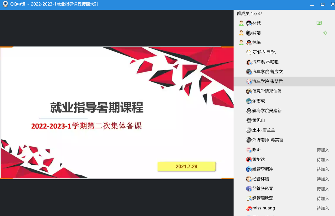The width and height of the screenshot is (335, 216).
Task: Maximize the QQ电话 window
Action: (323, 4)
